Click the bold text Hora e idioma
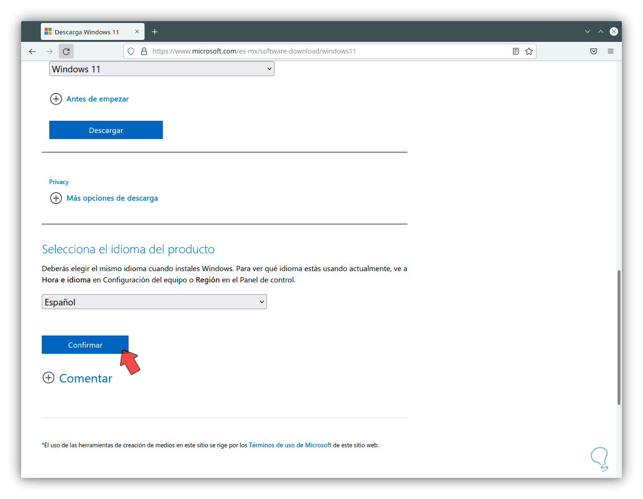The image size is (643, 499). pos(66,280)
